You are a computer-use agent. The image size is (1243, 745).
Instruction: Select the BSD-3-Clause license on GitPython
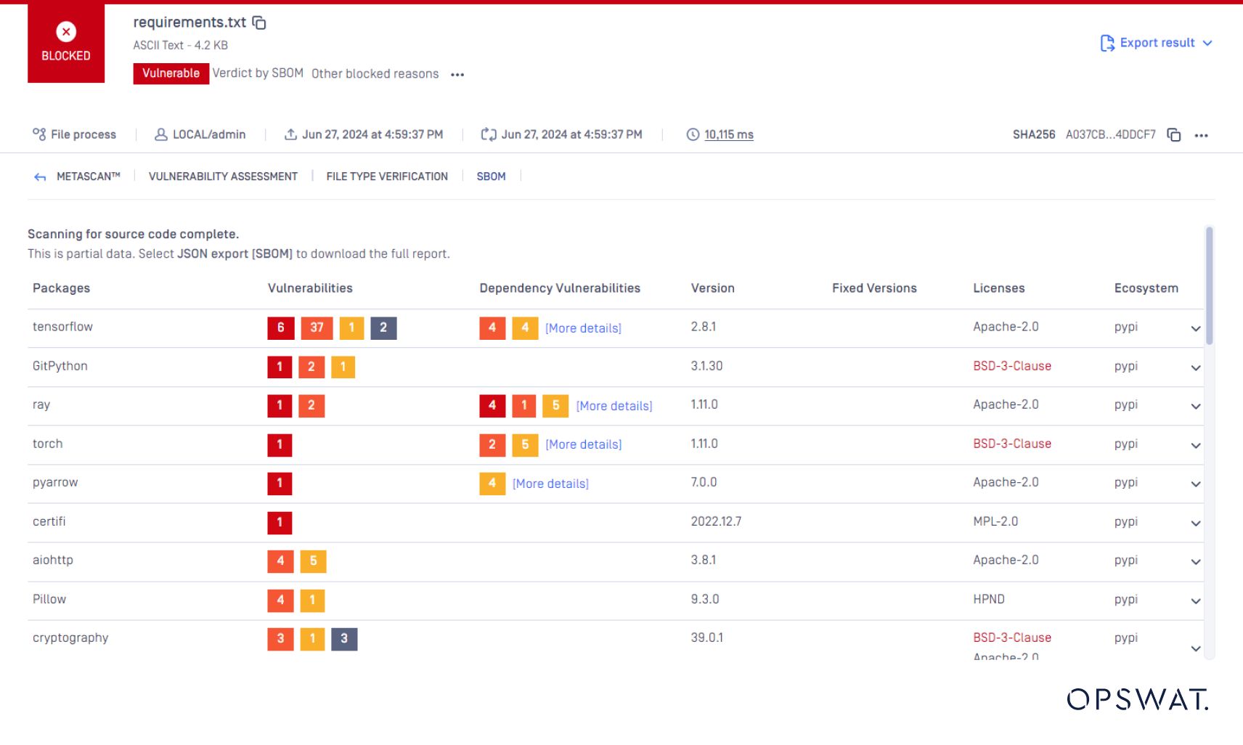pos(1011,366)
